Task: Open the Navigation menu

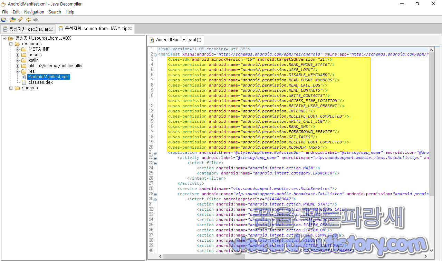Action: coord(34,12)
